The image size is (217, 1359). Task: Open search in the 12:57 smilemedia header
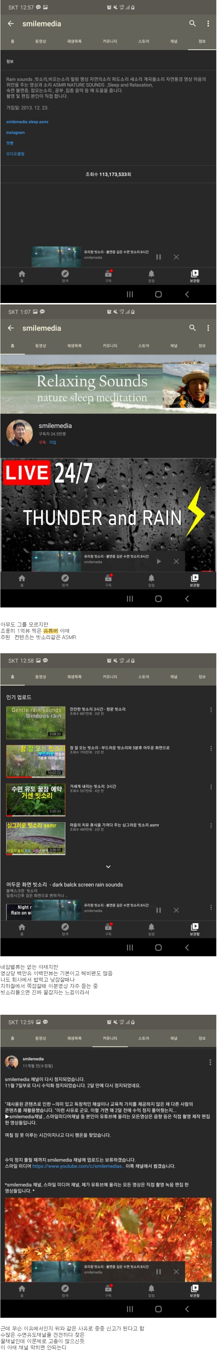192,24
